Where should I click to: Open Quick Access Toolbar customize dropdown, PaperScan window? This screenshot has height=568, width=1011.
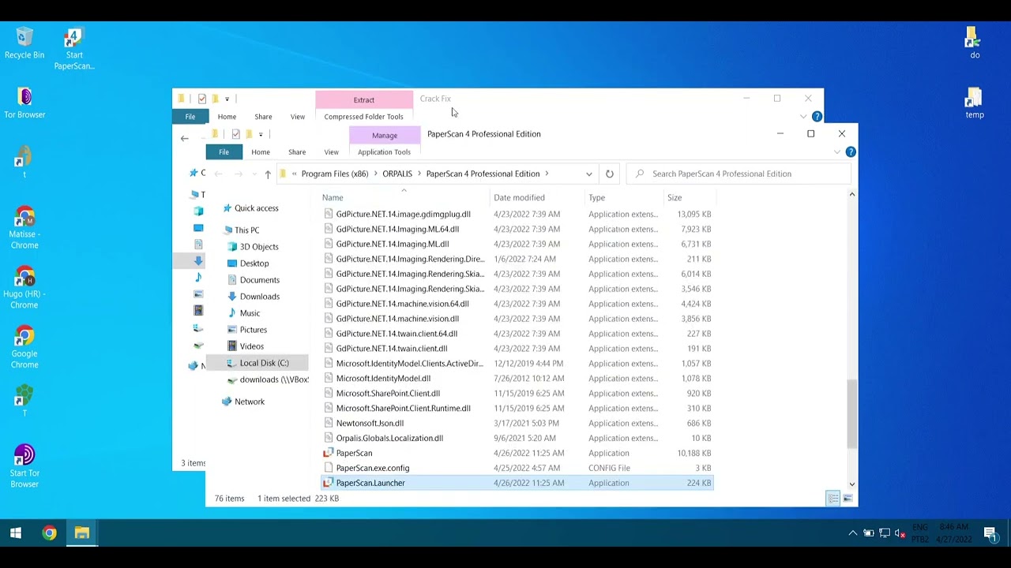(261, 134)
